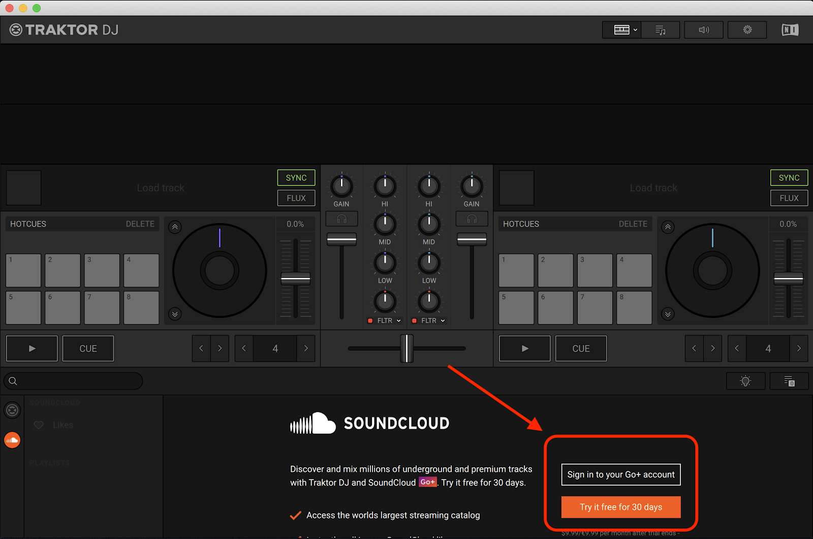
Task: Click the browser search field
Action: pyautogui.click(x=73, y=381)
